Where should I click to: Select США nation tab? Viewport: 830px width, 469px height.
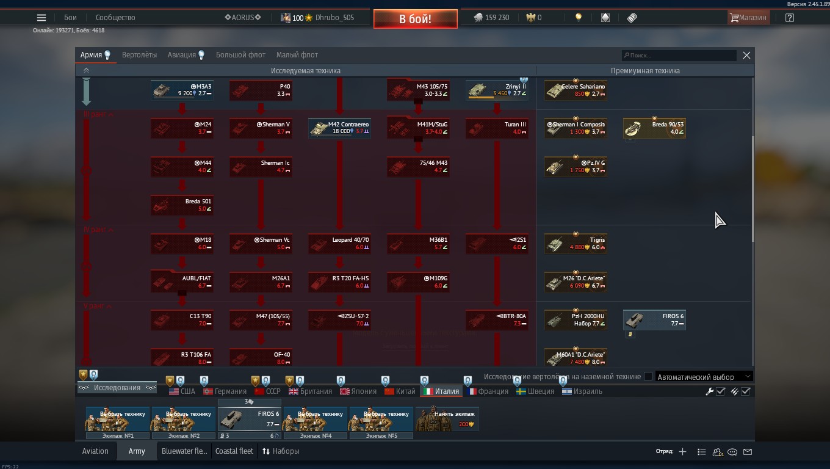pos(182,391)
